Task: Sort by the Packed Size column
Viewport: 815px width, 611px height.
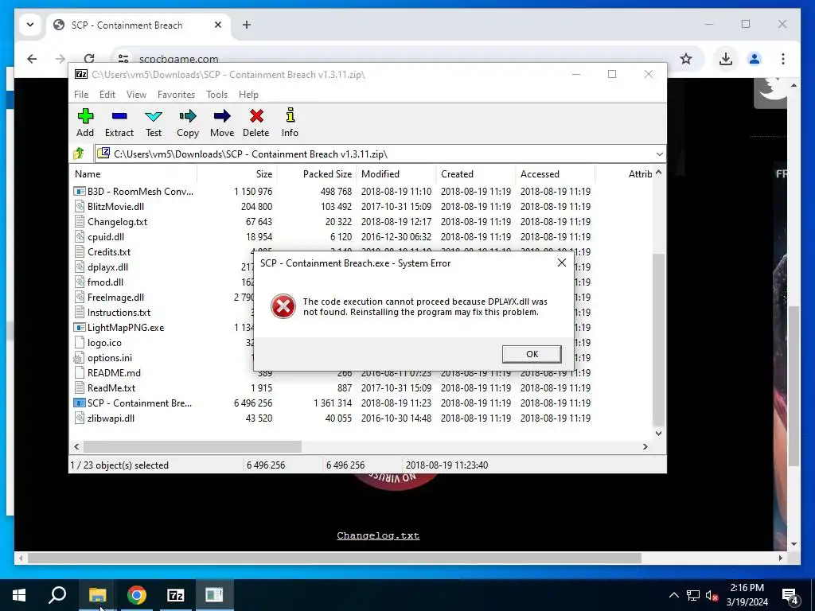Action: pyautogui.click(x=317, y=174)
